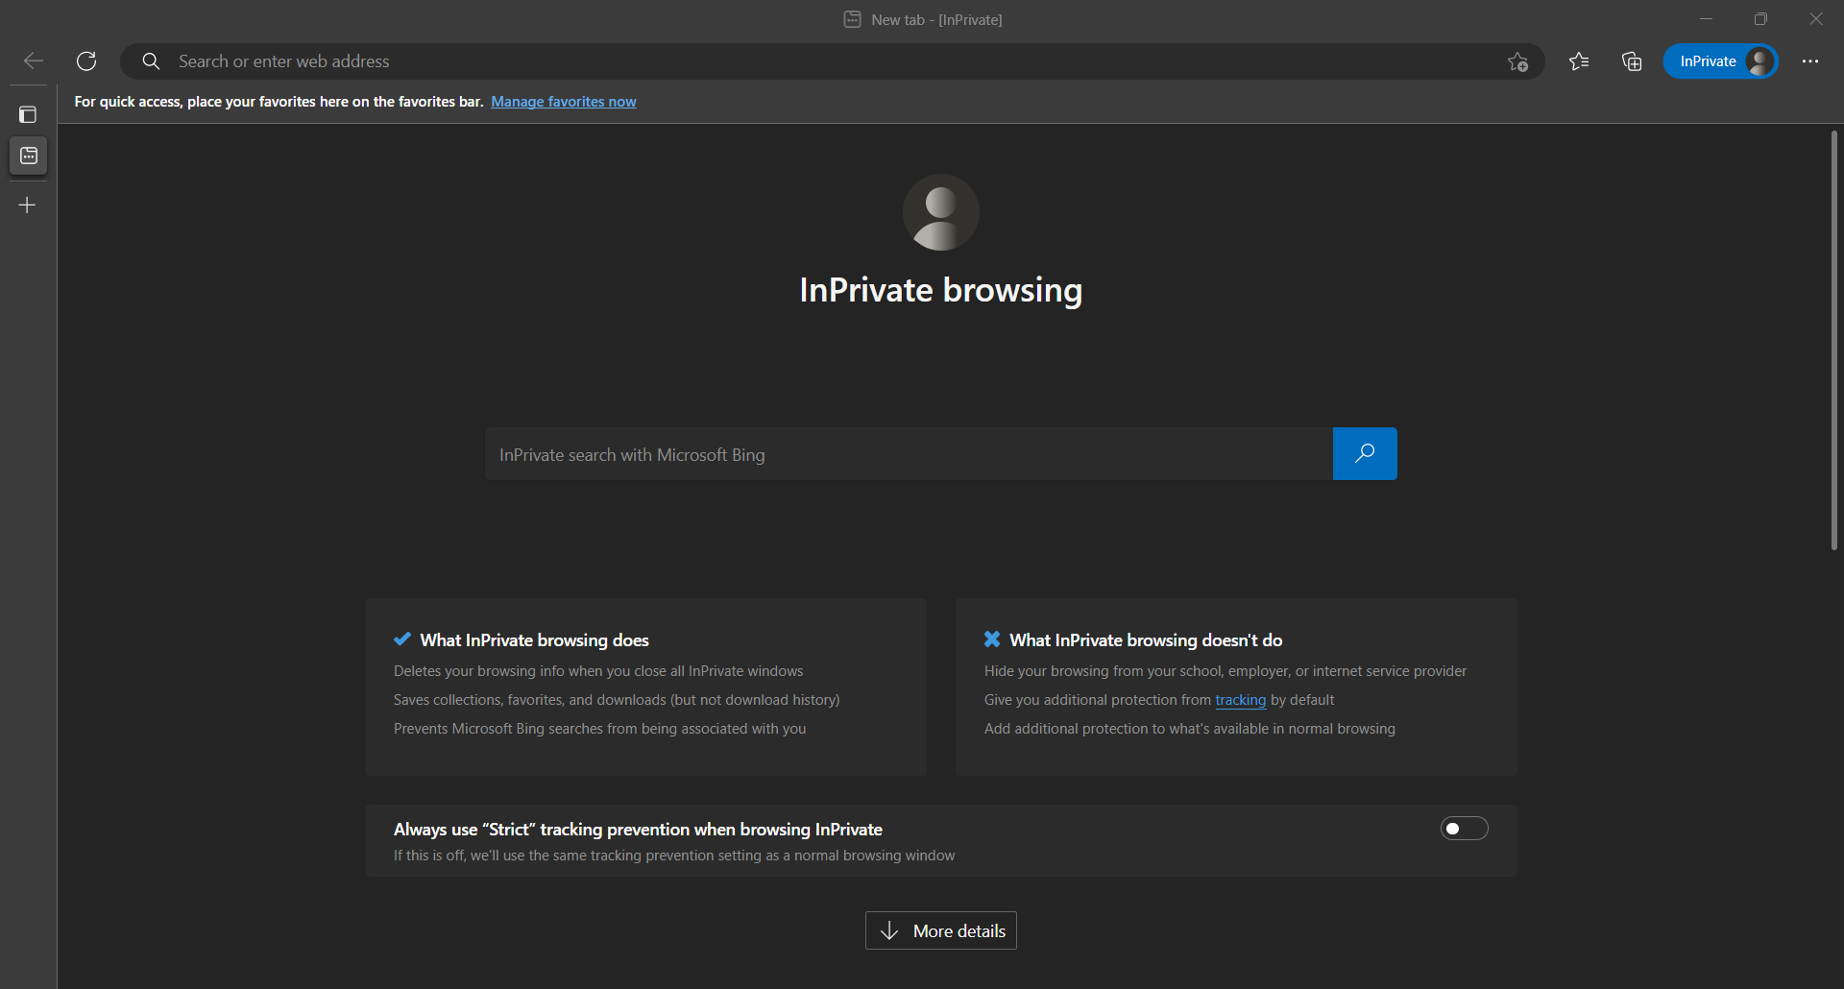Click the blue Bing search button

1365,453
